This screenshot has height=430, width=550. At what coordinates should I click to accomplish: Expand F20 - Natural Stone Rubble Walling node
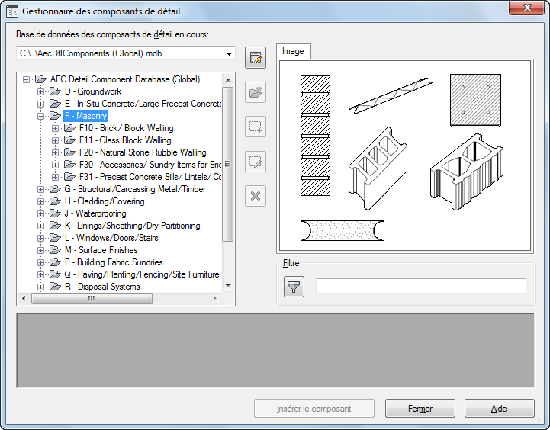tap(55, 152)
